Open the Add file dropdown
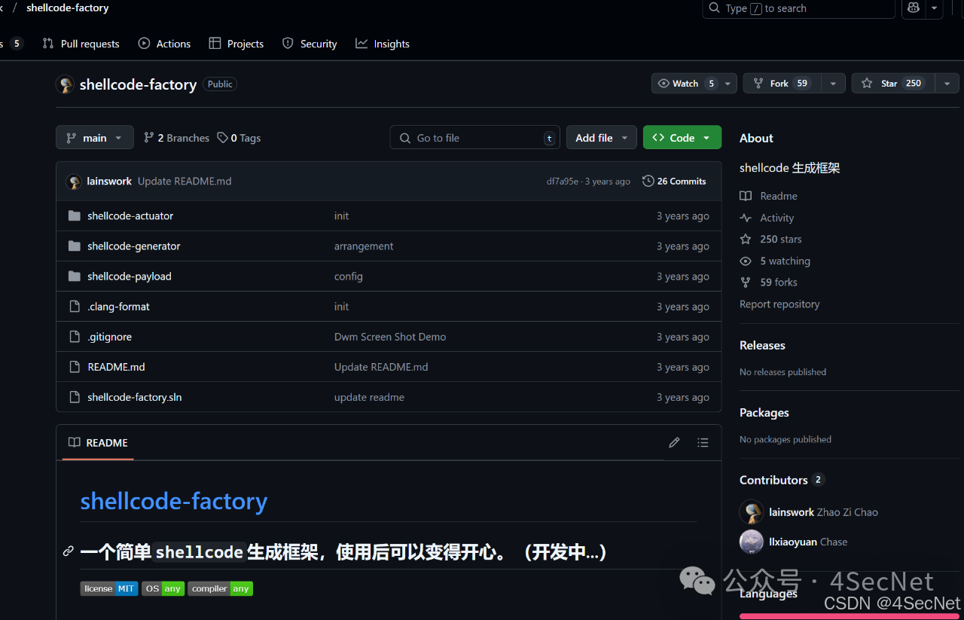Viewport: 964px width, 620px height. coord(602,138)
